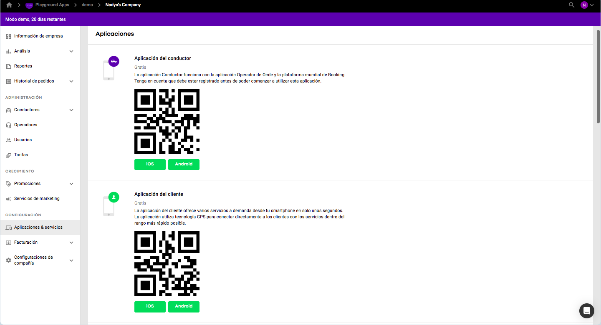The height and width of the screenshot is (325, 601).
Task: Click the demo breadcrumb link
Action: click(x=87, y=5)
